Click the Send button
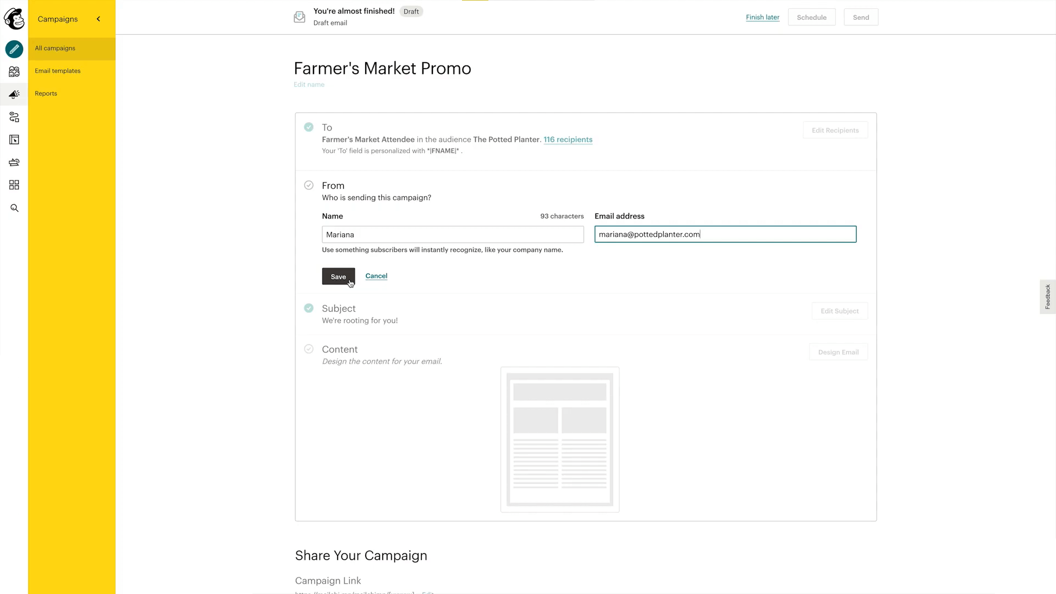 click(861, 17)
